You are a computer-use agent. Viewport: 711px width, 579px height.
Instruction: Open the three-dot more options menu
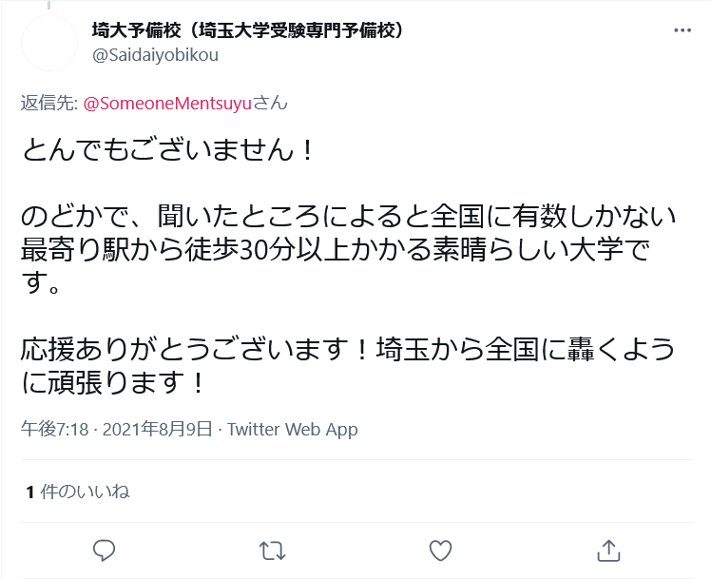(682, 30)
